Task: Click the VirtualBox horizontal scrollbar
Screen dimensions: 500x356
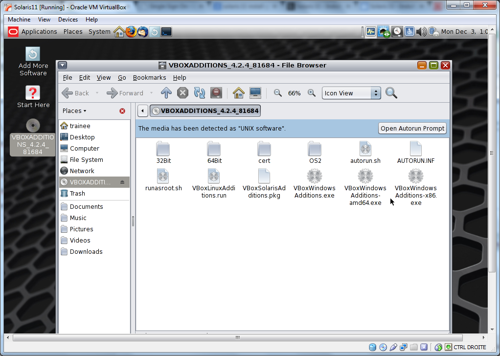Action: pyautogui.click(x=237, y=337)
